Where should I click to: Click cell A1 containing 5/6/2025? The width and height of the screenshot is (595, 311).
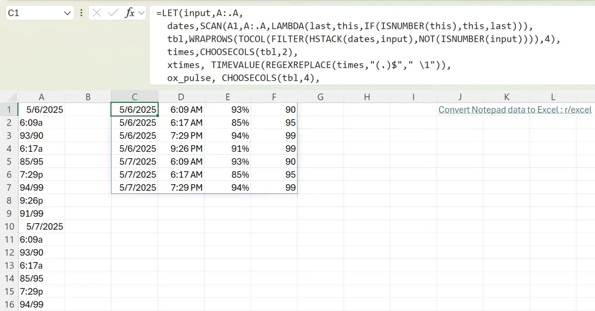pos(41,110)
